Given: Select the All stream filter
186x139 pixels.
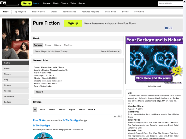Looking at the screenshot, I should [x=35, y=110].
